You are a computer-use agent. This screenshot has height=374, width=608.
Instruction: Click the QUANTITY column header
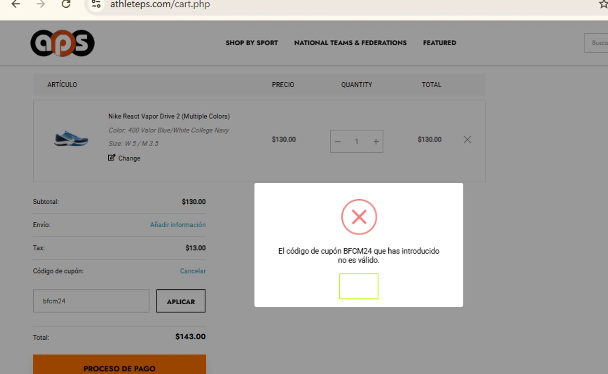357,85
